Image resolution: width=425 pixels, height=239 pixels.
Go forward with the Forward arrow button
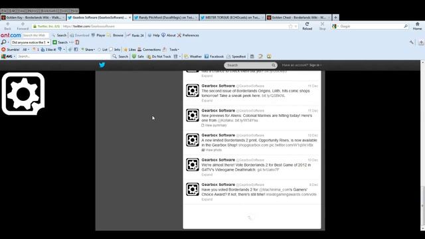[x=23, y=26]
